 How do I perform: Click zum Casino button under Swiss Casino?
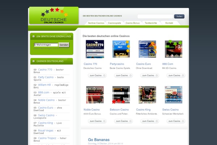[x=176, y=121]
